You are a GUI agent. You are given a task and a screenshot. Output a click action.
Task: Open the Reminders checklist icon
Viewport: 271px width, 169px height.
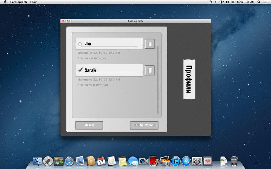tap(112, 161)
